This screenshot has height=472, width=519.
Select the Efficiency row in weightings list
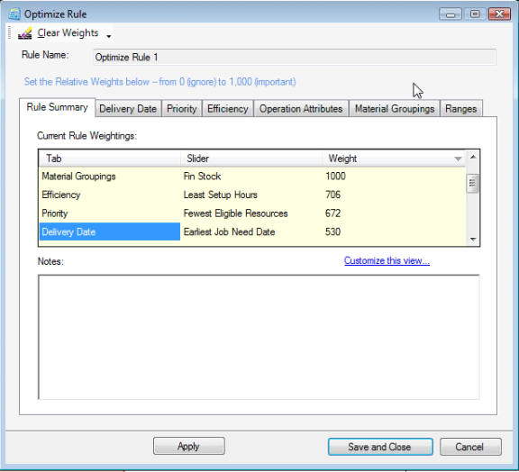pos(252,195)
